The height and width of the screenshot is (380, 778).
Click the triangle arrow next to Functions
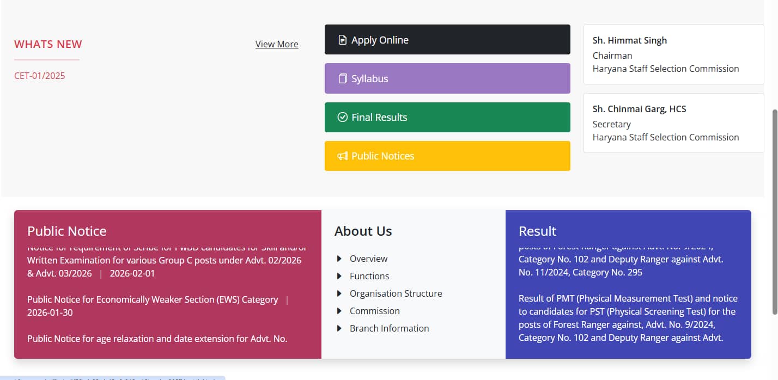339,276
